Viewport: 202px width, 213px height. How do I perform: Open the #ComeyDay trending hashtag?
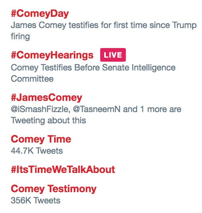point(40,14)
